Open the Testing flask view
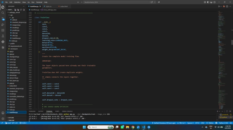 pyautogui.click(x=3, y=36)
